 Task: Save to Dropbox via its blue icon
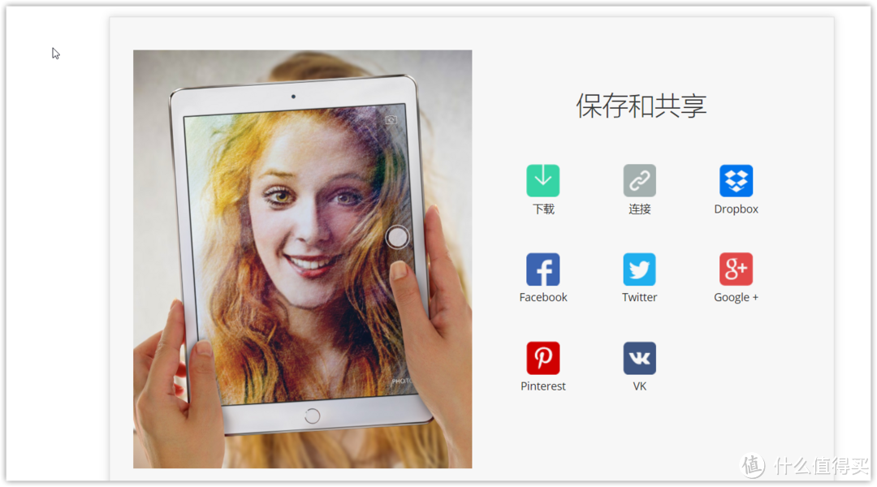[736, 181]
